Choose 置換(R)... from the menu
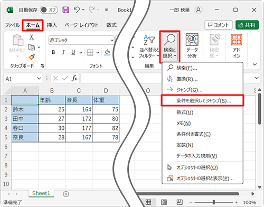Viewport: 264px width, 207px height. click(x=202, y=79)
